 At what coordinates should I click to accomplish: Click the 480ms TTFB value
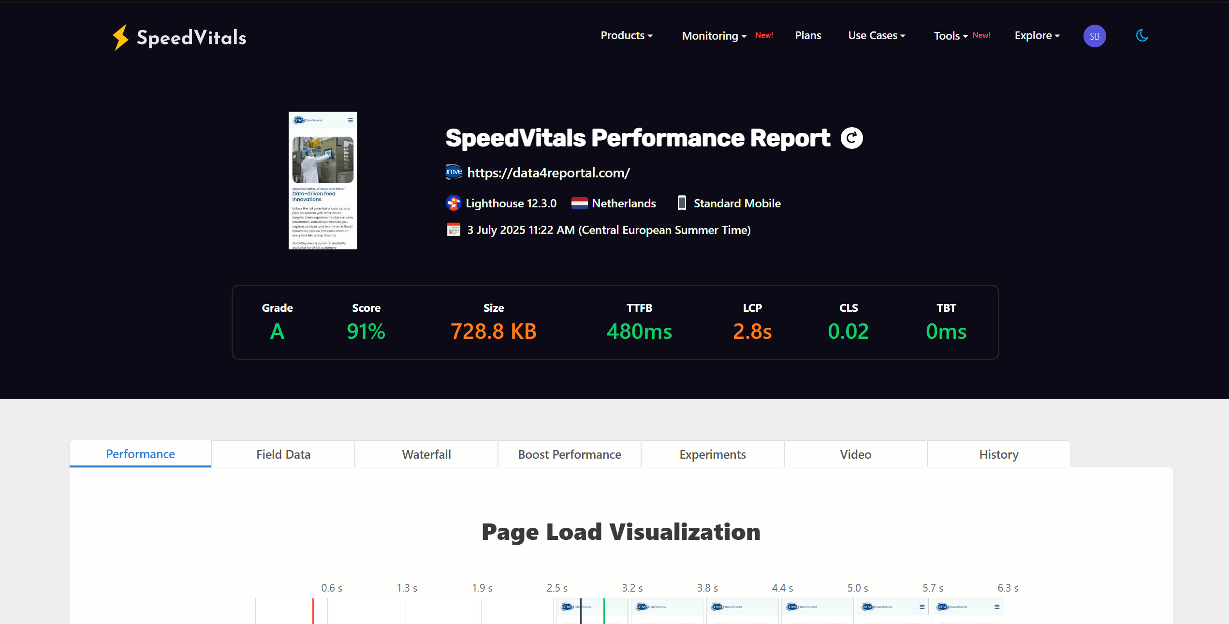639,332
